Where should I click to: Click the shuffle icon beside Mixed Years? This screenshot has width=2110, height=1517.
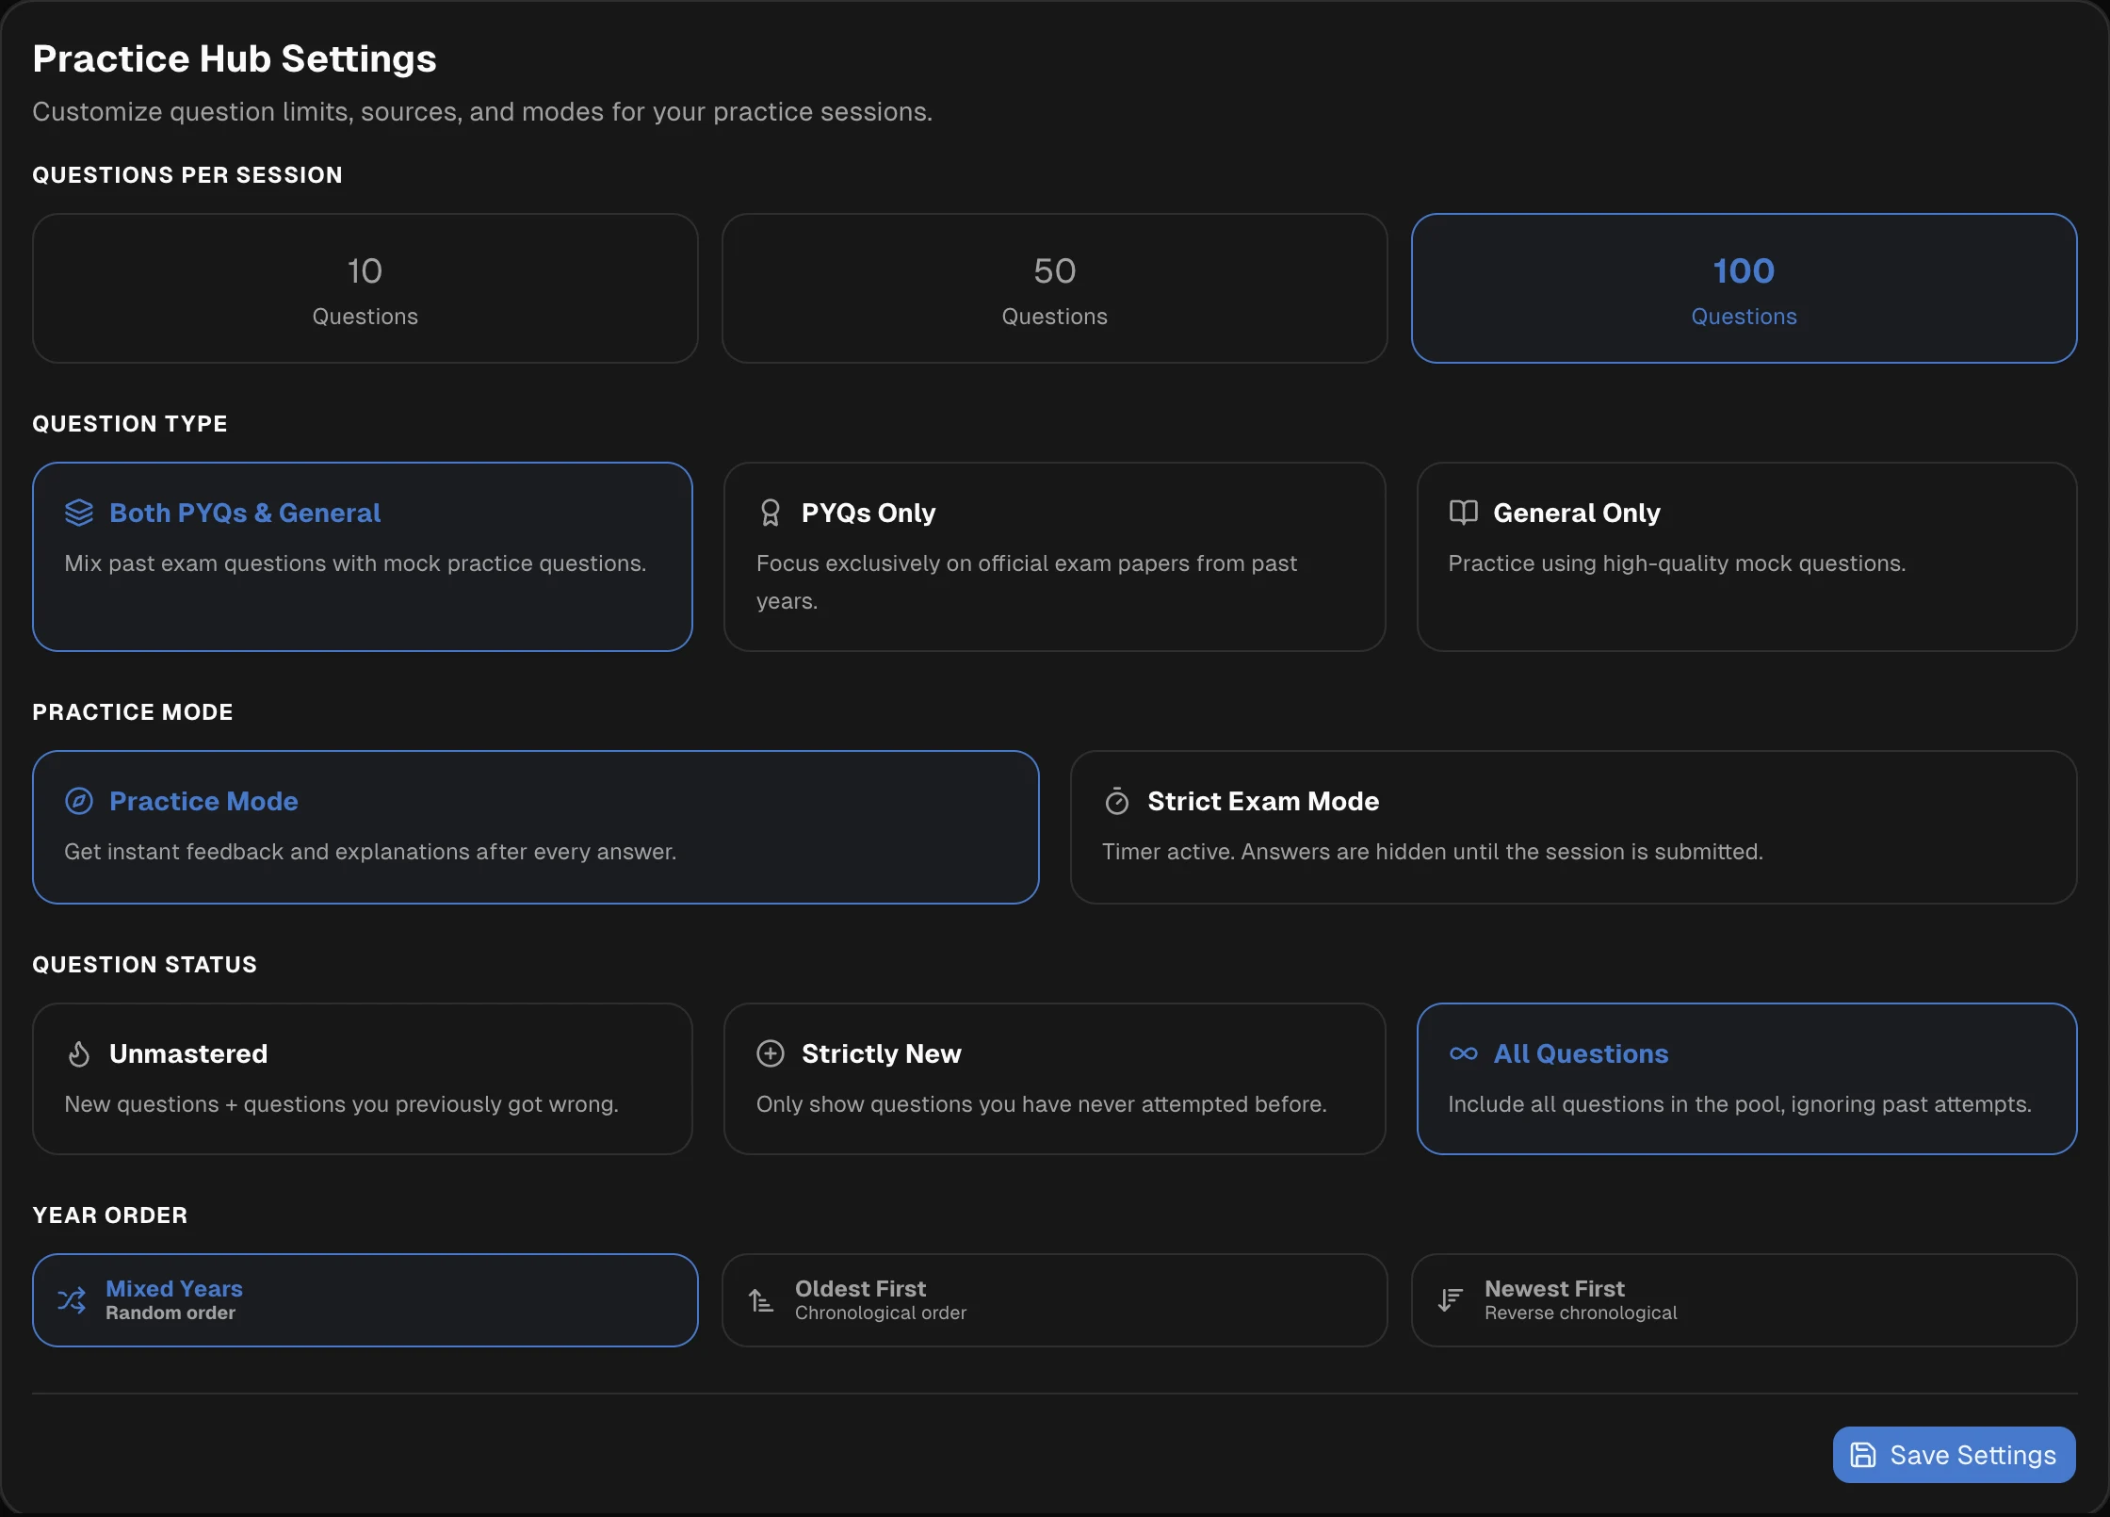[x=72, y=1300]
